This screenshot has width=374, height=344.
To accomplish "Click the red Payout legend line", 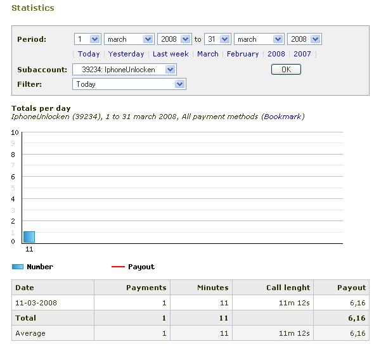I will (x=118, y=267).
